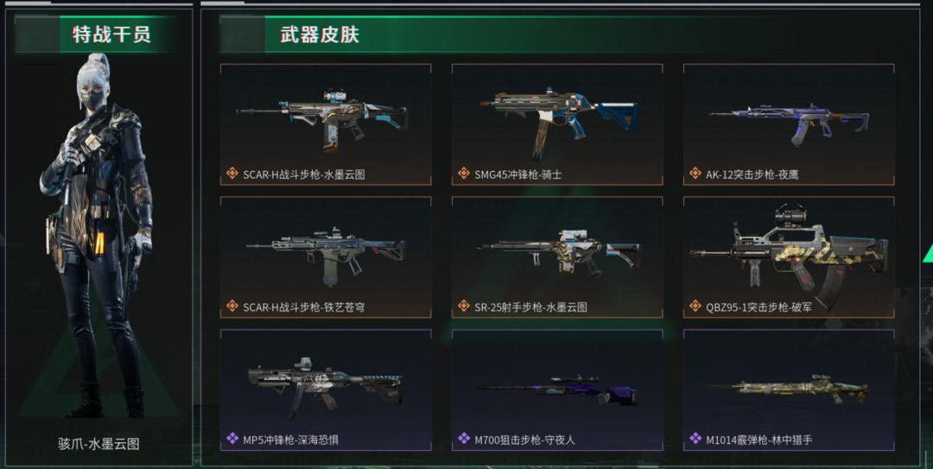Image resolution: width=933 pixels, height=469 pixels.
Task: Open the SCAR-H战斗步枪-铁艺苍穹 skin
Action: tap(326, 257)
